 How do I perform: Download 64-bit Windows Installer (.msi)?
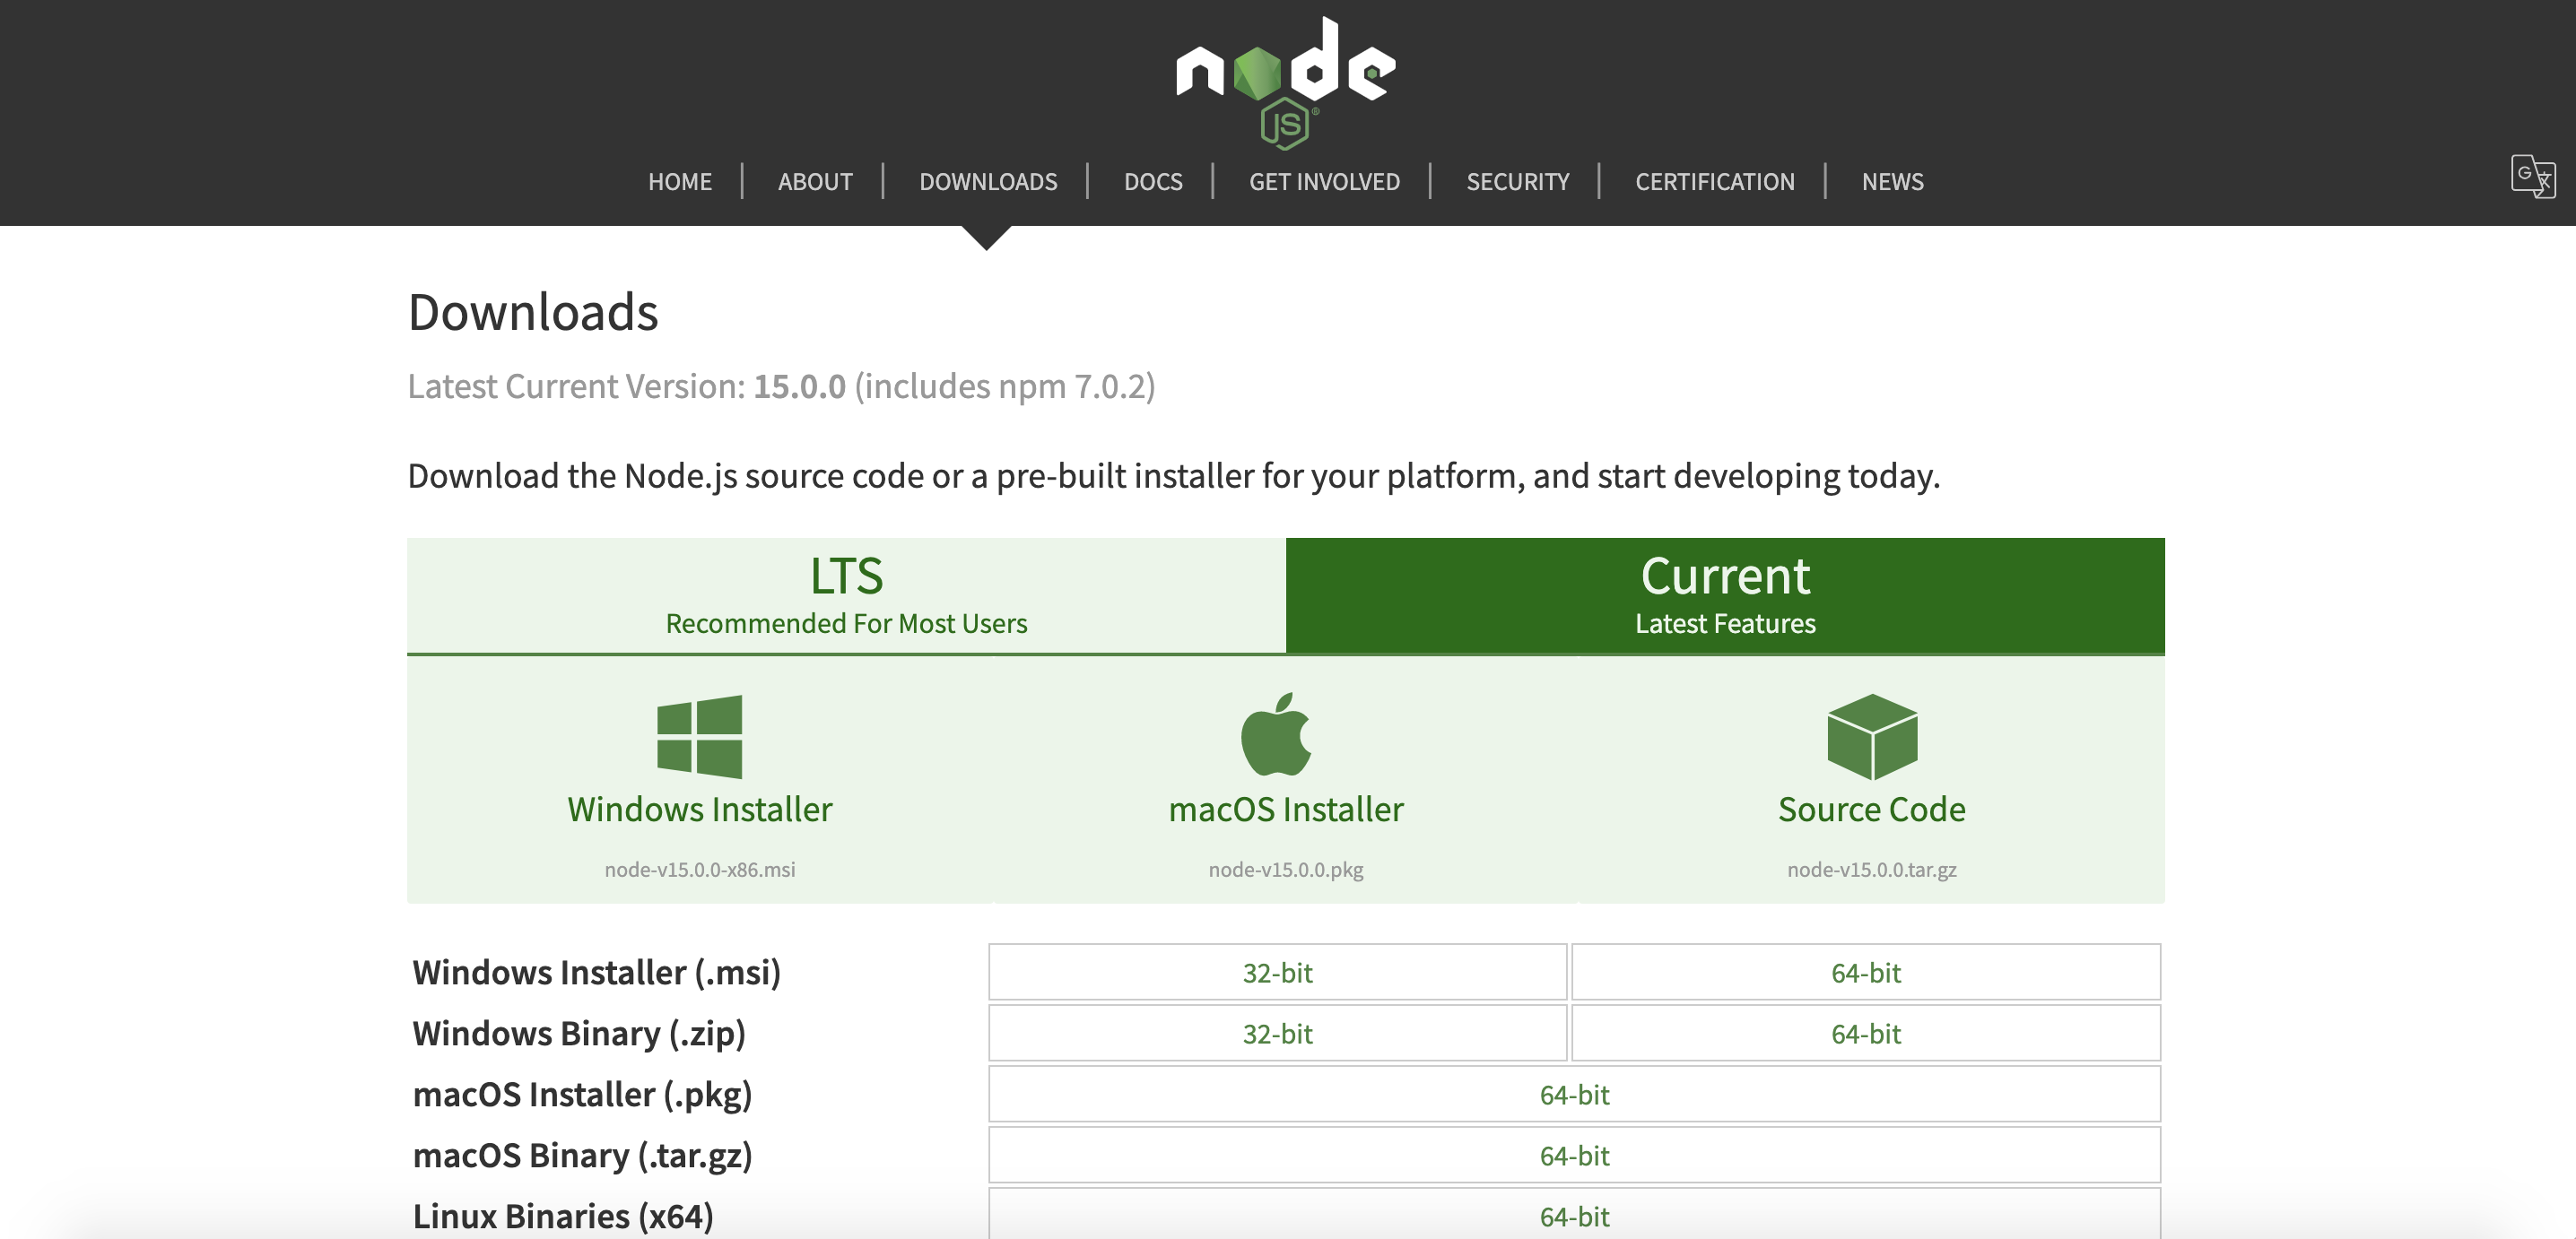pos(1865,972)
